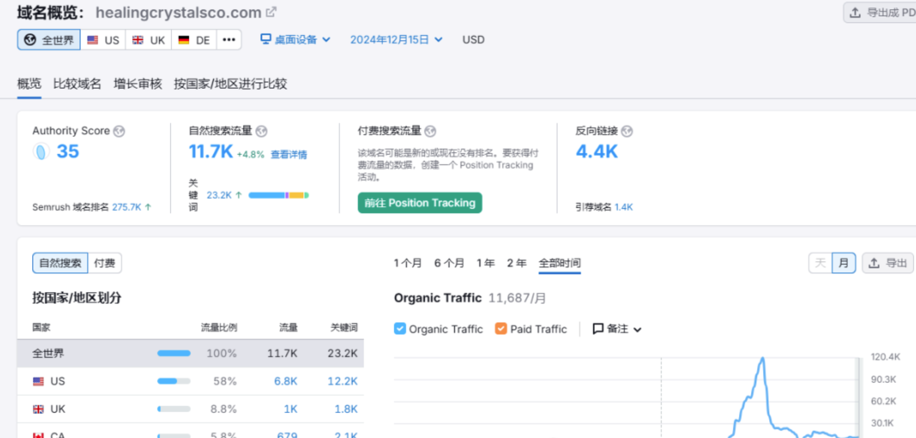916x438 pixels.
Task: Toggle Paid Traffic checkbox
Action: [501, 329]
